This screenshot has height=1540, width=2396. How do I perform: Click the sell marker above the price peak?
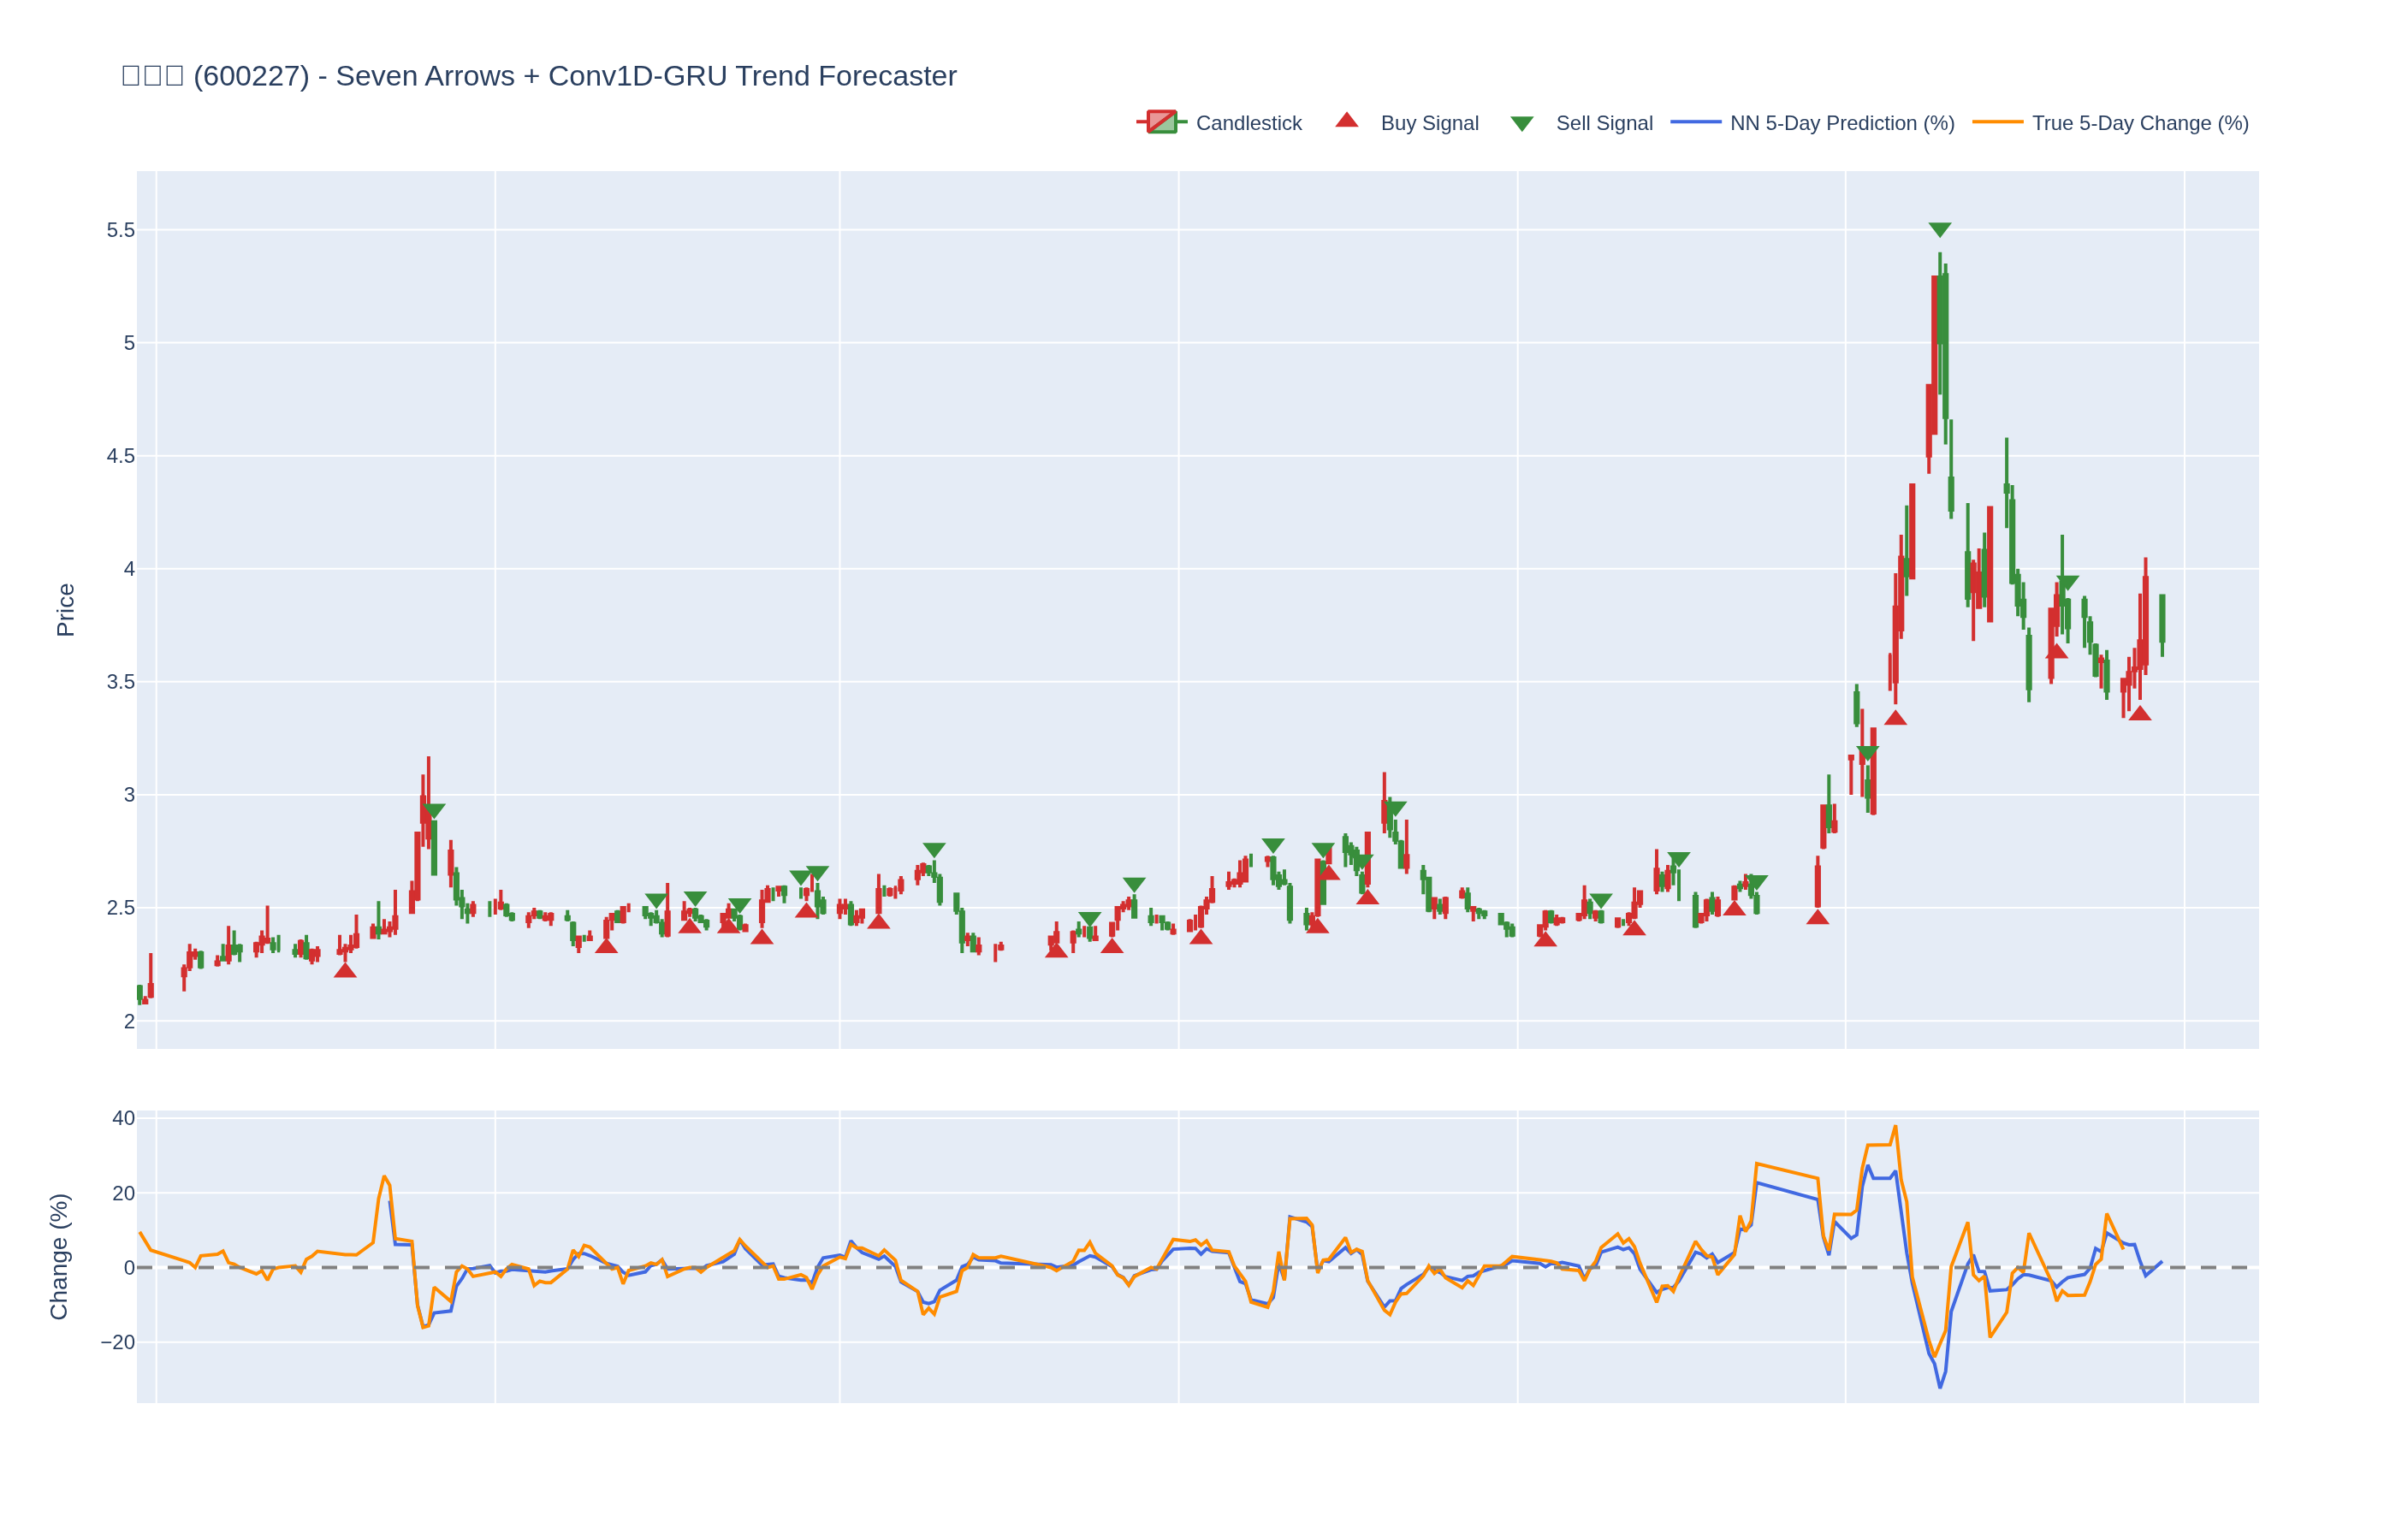[1939, 230]
